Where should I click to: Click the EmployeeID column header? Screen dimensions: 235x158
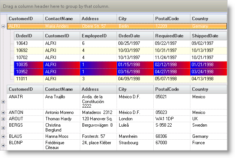98,36
